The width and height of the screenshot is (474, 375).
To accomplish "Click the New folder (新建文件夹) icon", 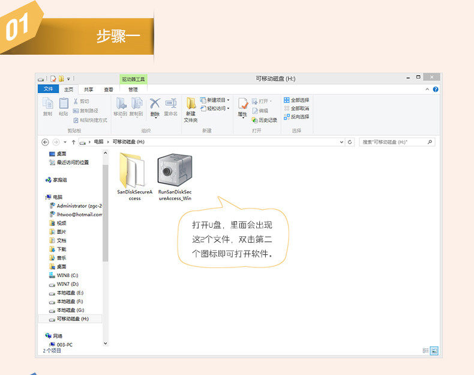I will 191,109.
